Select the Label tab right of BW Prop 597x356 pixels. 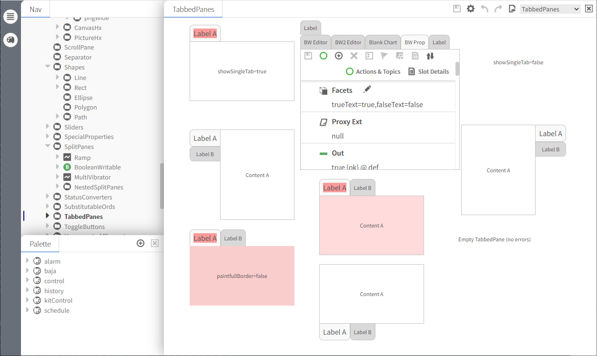[439, 42]
